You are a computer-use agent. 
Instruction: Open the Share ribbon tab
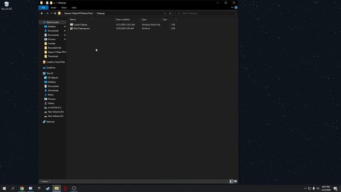point(64,7)
